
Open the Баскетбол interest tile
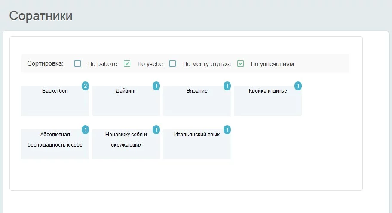pos(55,101)
